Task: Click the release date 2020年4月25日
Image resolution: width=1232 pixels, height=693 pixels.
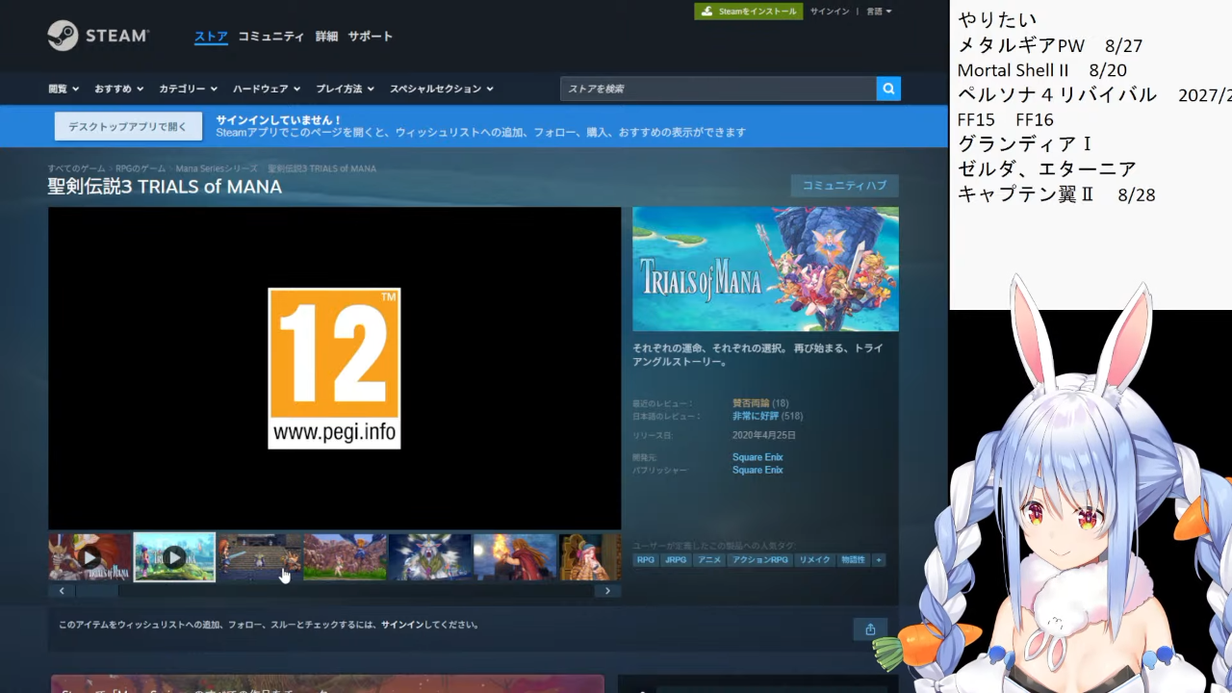Action: (764, 436)
